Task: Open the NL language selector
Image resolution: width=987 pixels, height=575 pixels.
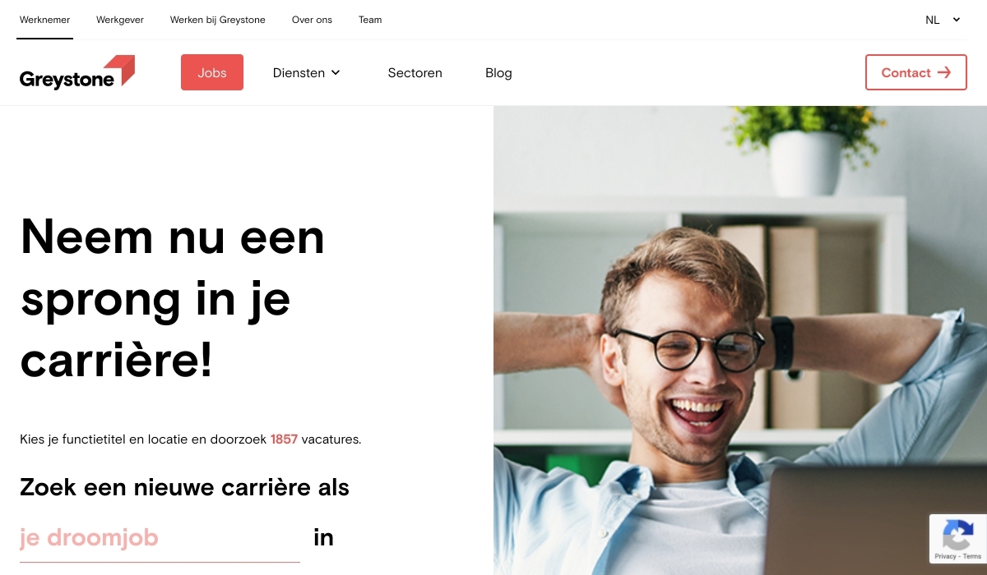Action: [x=943, y=20]
